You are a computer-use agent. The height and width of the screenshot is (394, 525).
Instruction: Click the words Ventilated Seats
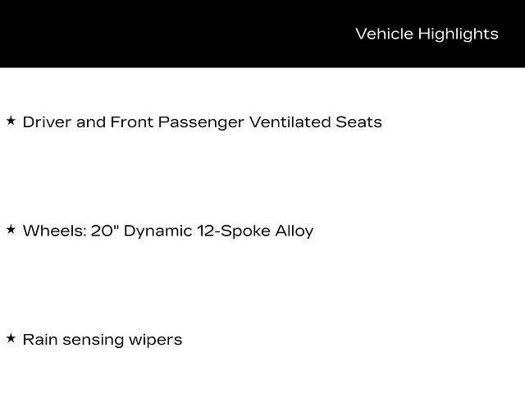(315, 122)
